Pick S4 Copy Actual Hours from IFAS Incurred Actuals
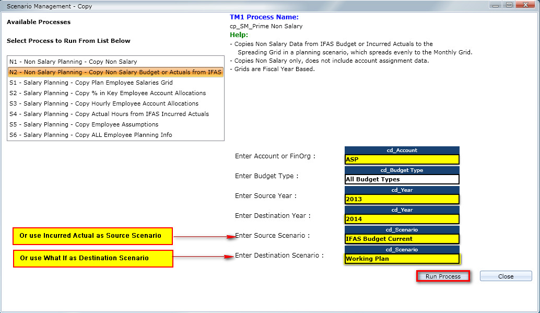 point(115,114)
